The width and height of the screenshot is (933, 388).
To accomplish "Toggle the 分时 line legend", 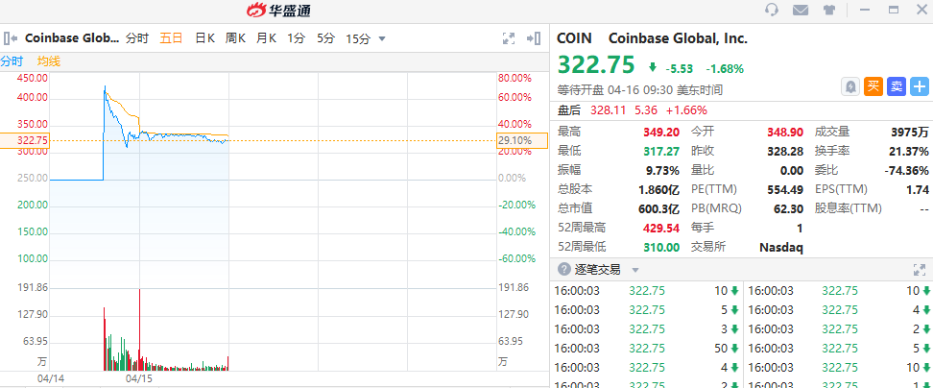I will pos(12,61).
